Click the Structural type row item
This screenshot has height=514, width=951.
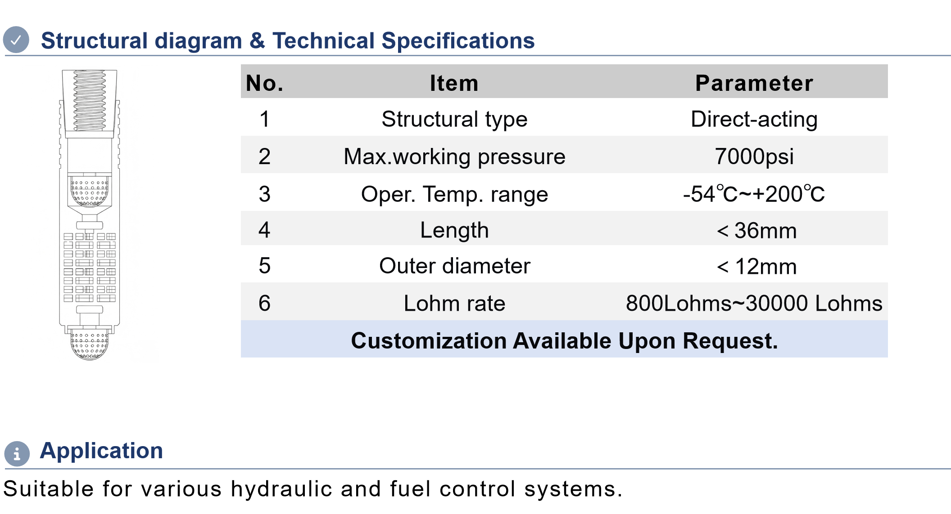454,119
